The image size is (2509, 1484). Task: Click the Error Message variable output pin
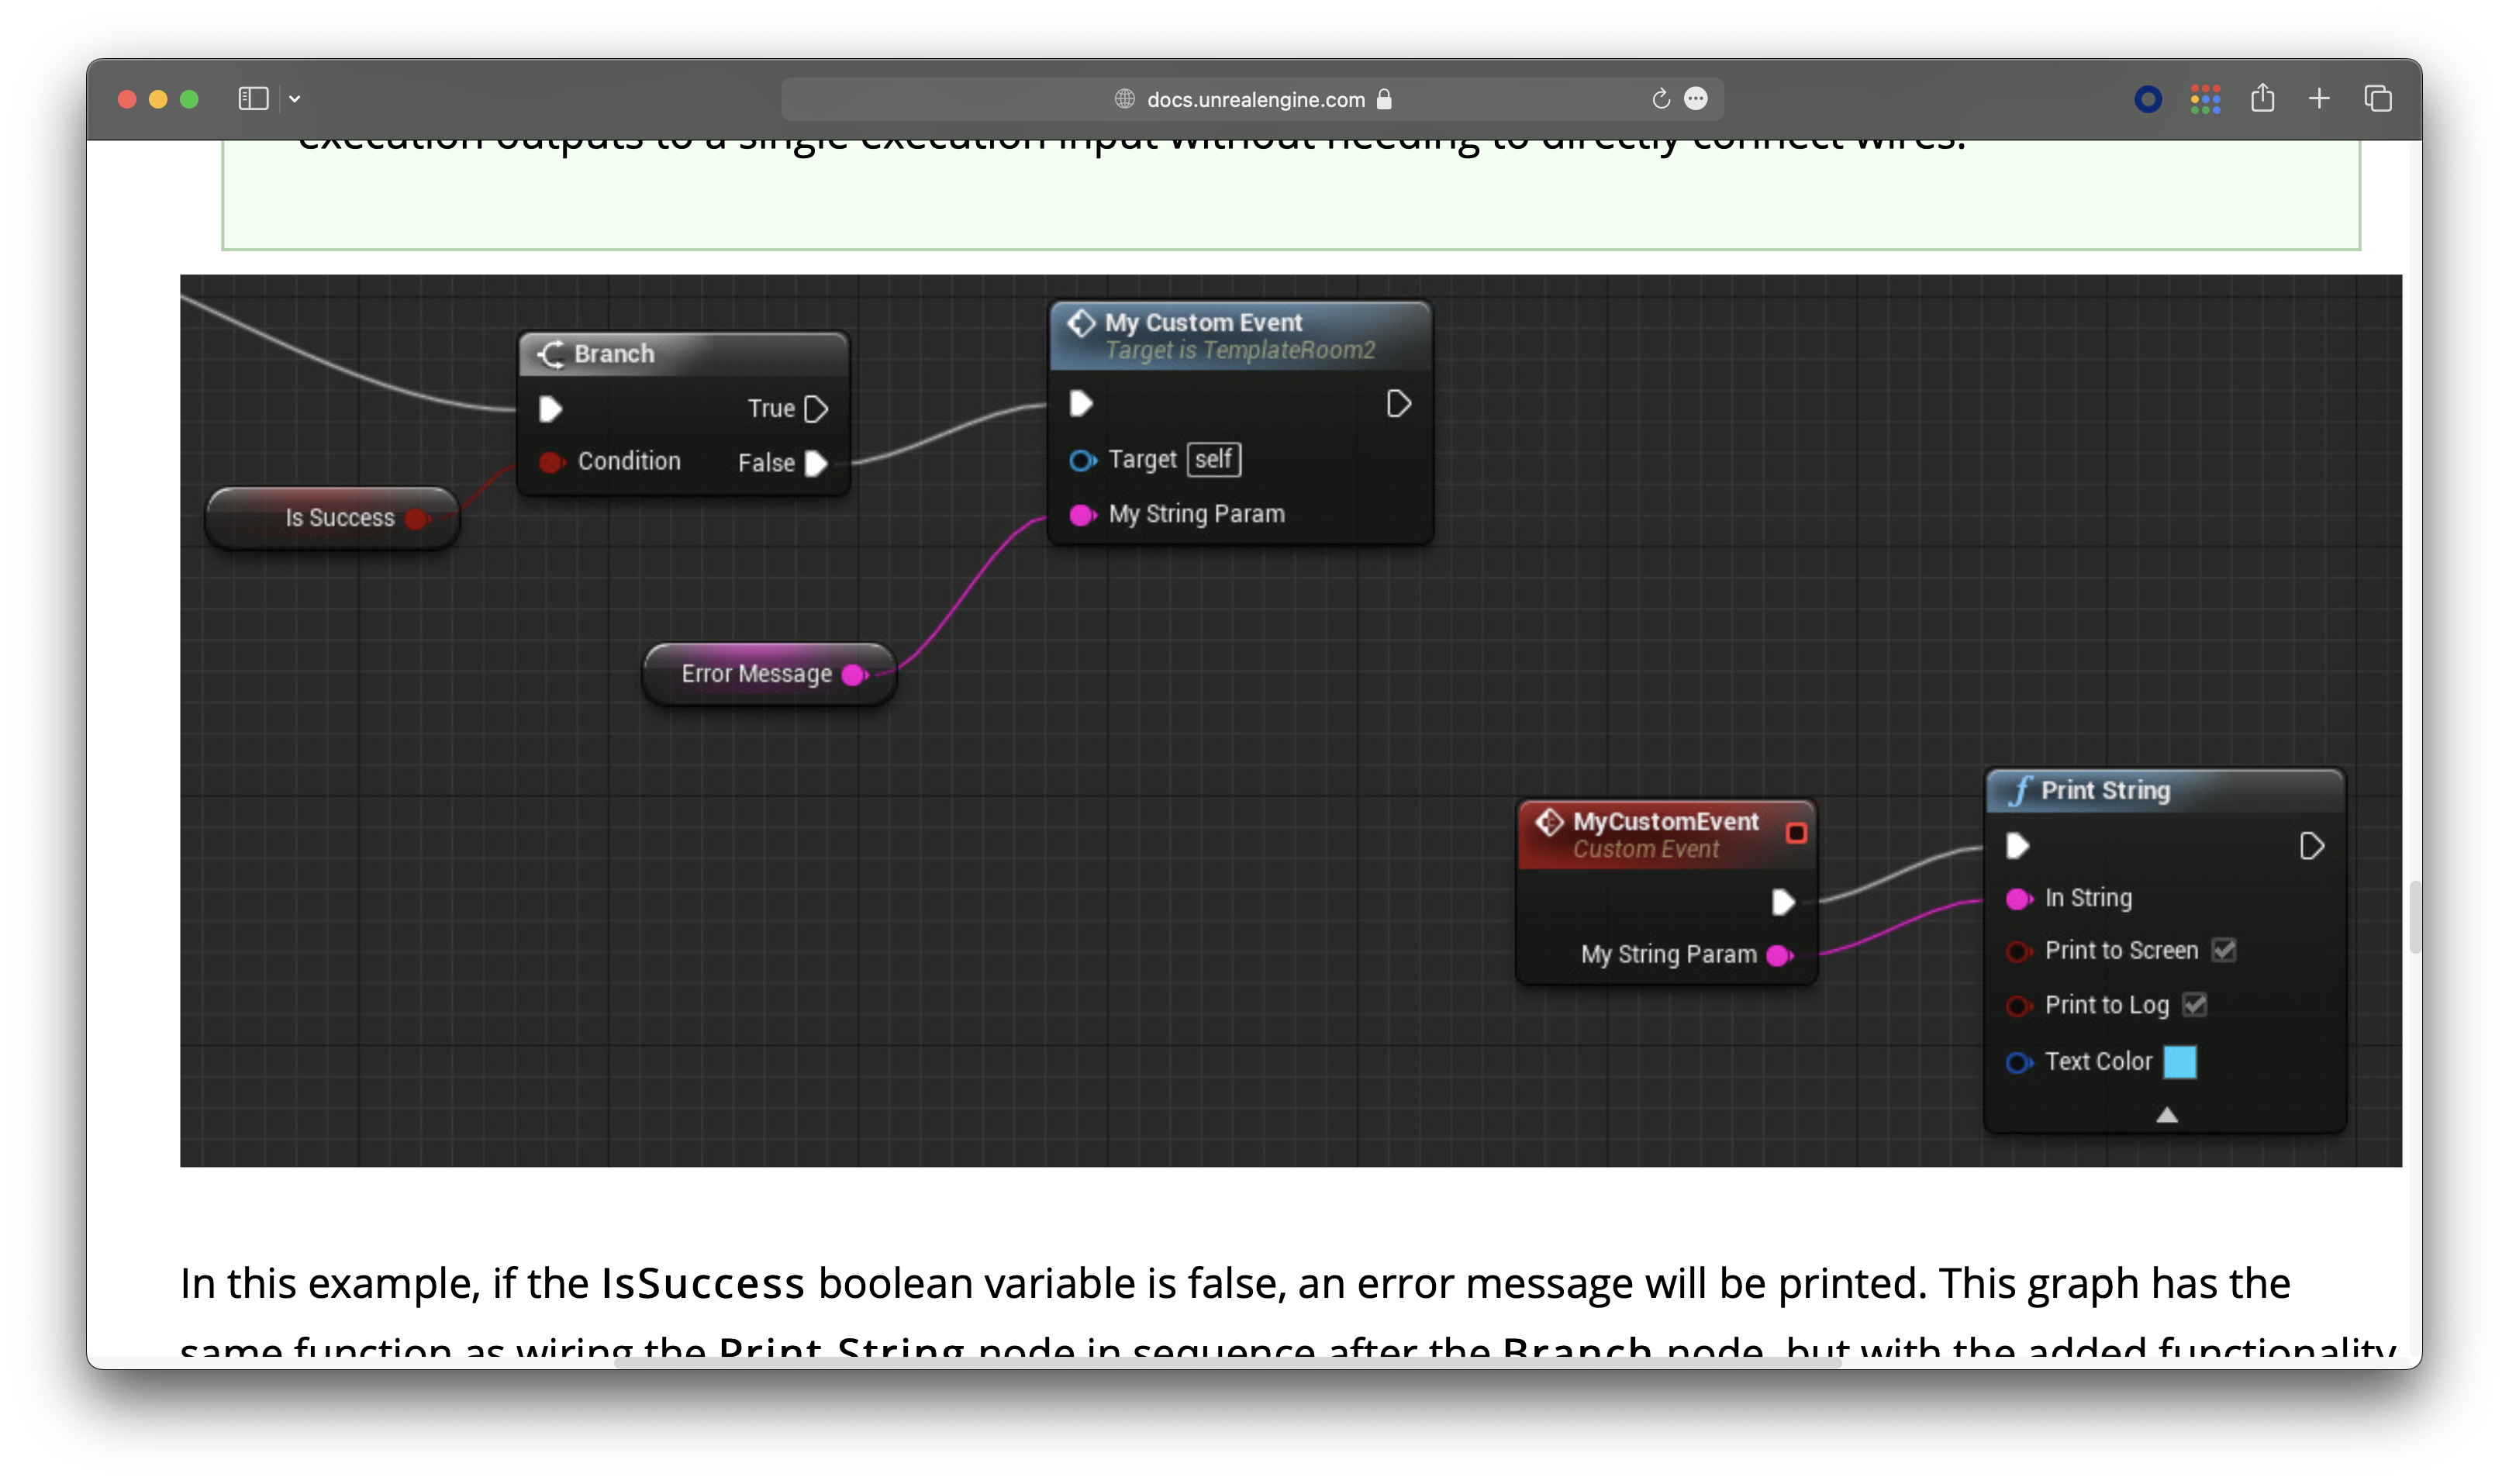[x=855, y=675]
